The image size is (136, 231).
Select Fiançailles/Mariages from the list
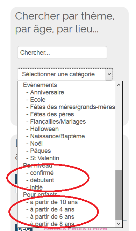(x=66, y=122)
